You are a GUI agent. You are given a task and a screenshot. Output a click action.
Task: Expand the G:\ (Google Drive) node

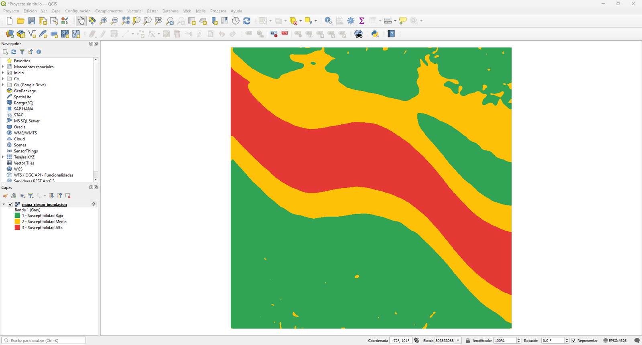3,85
